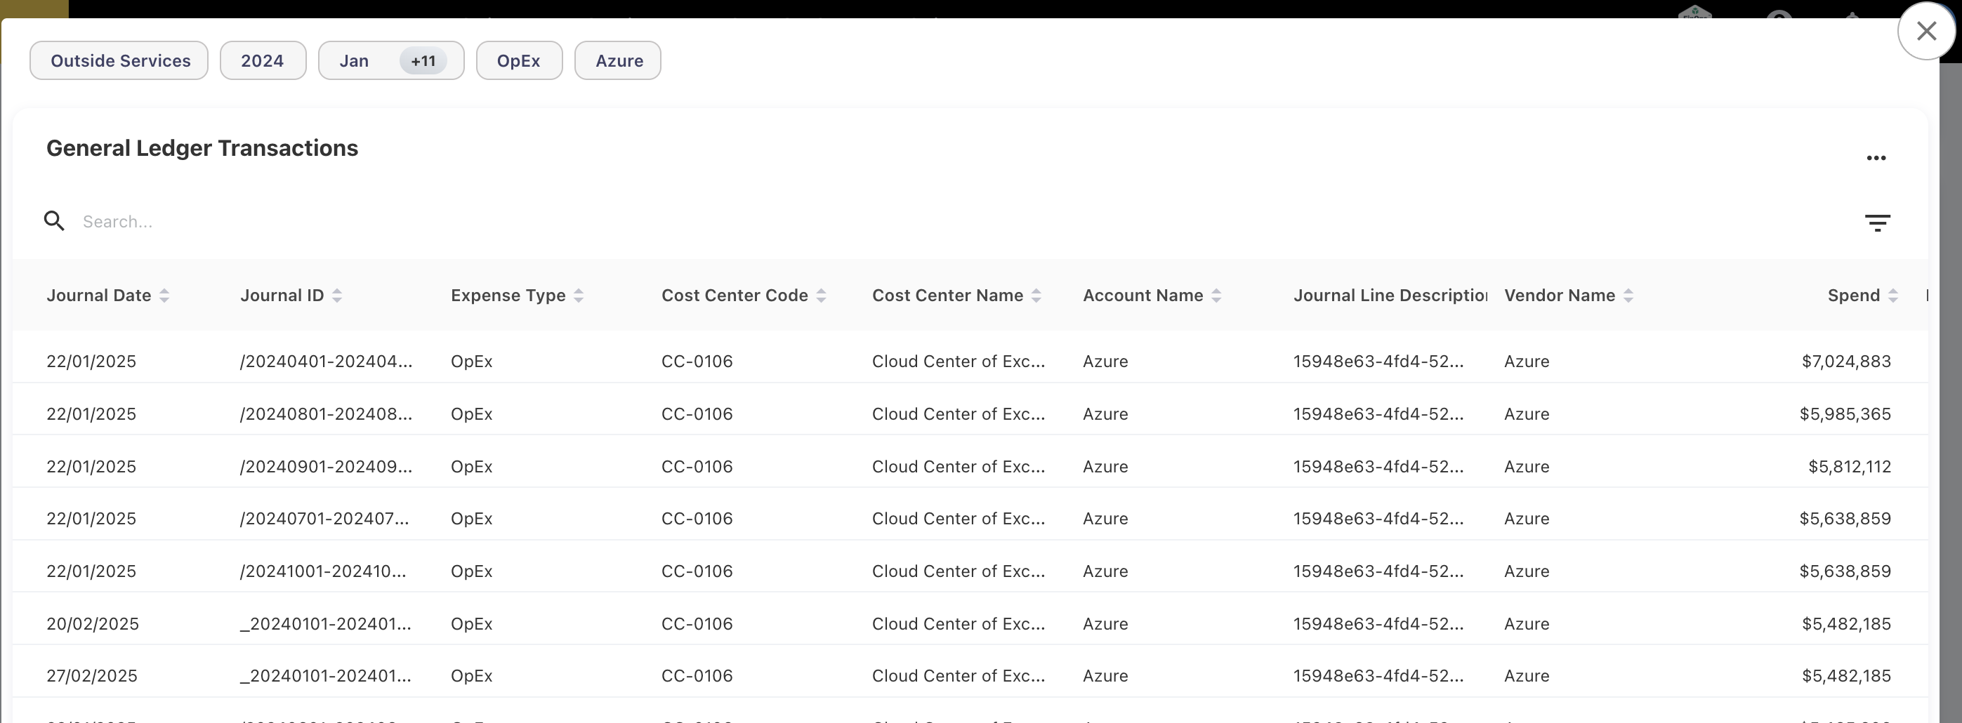Sort by Vendor Name column arrows
The image size is (1962, 723).
(1628, 296)
